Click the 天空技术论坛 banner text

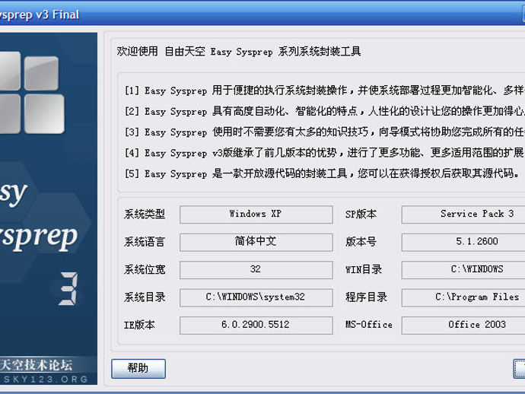point(37,364)
